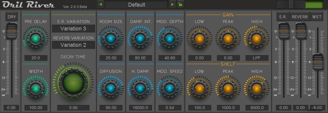Click the Room Size knob

[x=111, y=39]
